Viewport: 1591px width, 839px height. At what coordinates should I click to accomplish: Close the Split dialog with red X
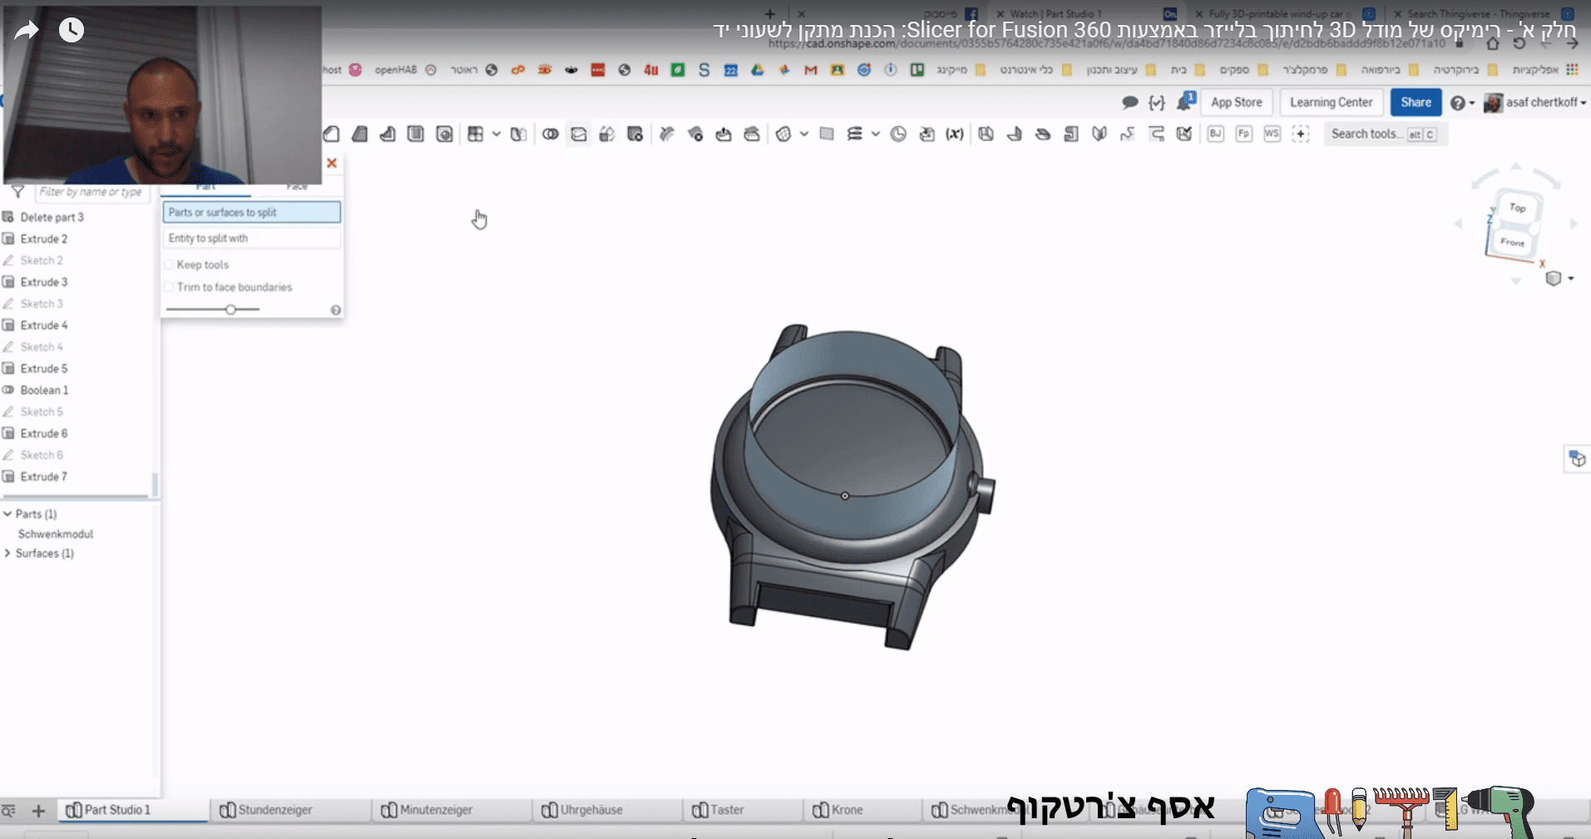332,163
